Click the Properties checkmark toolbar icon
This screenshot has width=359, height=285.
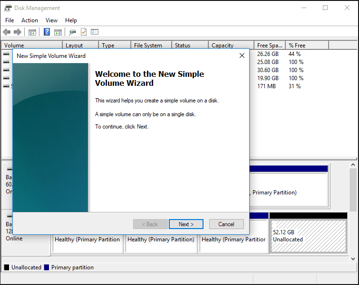click(x=84, y=32)
